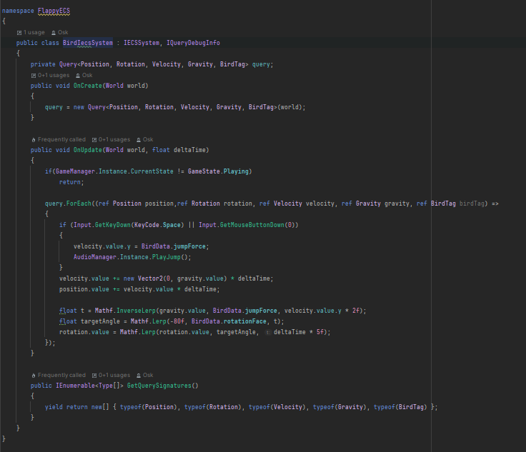Click the CurrentState property
The width and height of the screenshot is (526, 452).
pyautogui.click(x=152, y=171)
